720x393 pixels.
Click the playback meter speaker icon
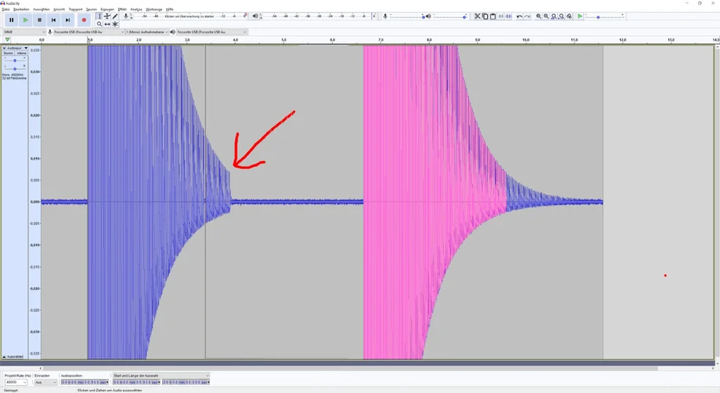[x=255, y=16]
